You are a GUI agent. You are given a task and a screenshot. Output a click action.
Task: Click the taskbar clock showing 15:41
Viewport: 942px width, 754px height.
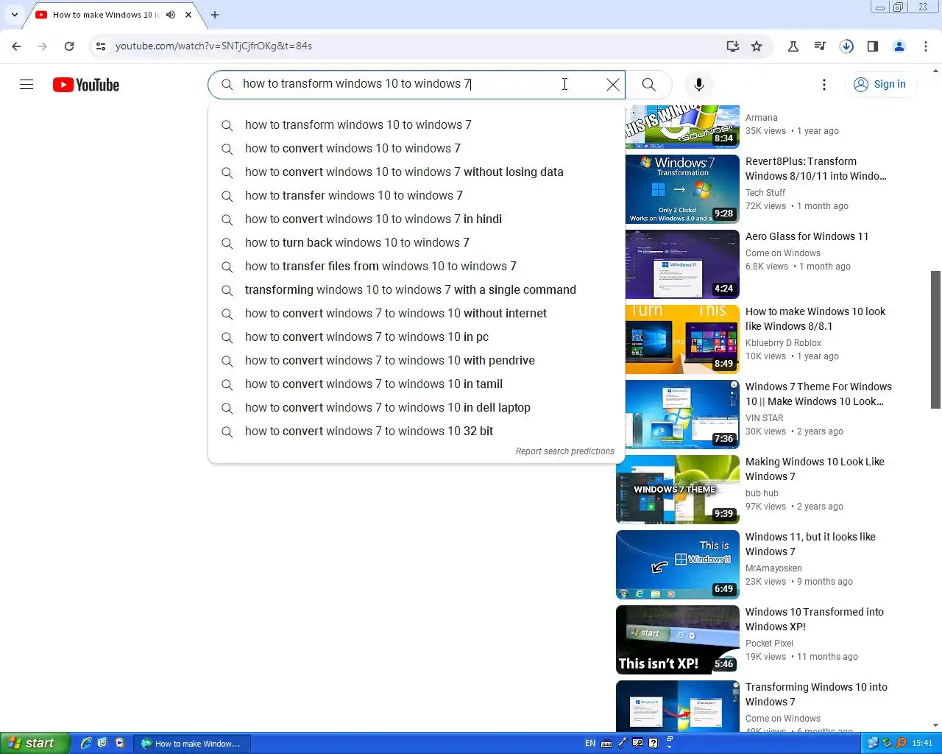[922, 743]
